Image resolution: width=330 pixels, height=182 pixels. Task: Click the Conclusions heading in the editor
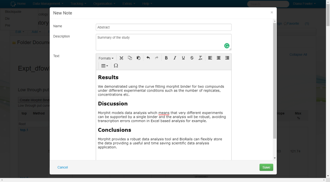click(x=114, y=130)
